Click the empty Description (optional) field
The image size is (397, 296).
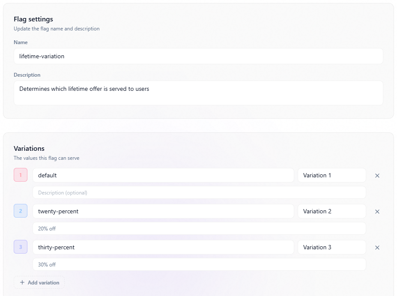pyautogui.click(x=199, y=193)
